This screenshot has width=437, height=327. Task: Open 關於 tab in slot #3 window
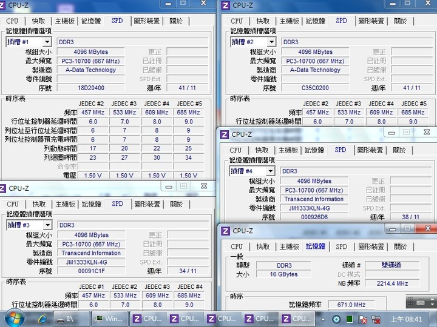(177, 205)
